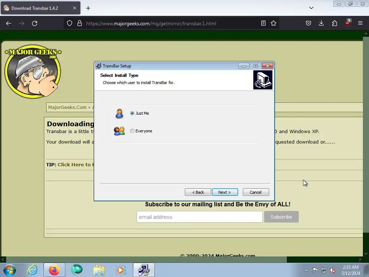Click the email address input field
Image resolution: width=369 pixels, height=277 pixels.
200,217
